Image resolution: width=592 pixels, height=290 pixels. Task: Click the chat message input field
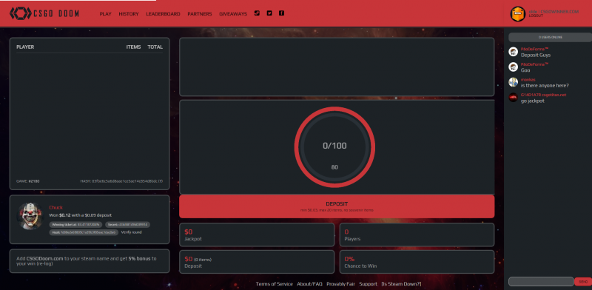tap(541, 281)
